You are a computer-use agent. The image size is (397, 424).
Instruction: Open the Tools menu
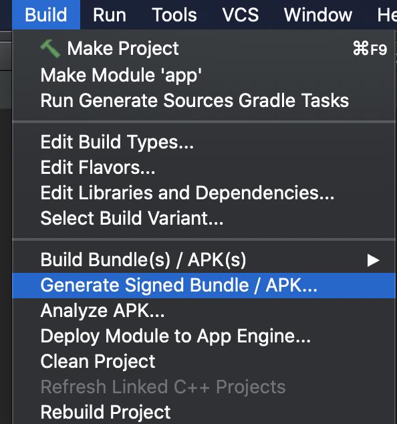click(174, 15)
